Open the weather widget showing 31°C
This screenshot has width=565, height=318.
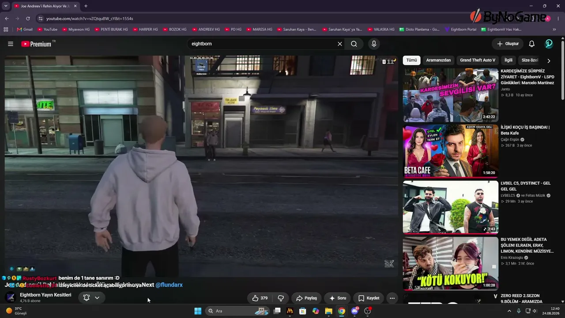tap(17, 311)
